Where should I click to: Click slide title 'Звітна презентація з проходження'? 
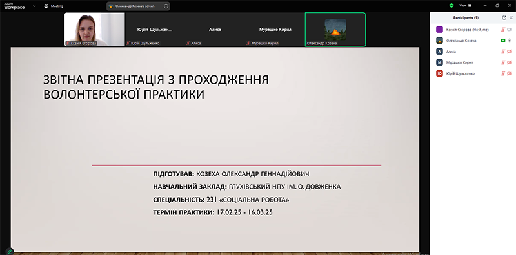pyautogui.click(x=156, y=80)
